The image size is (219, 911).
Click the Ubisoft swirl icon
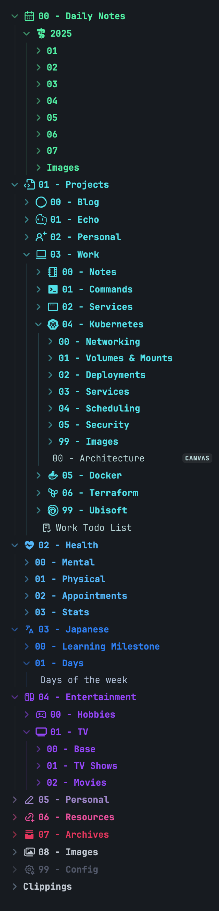pyautogui.click(x=53, y=510)
